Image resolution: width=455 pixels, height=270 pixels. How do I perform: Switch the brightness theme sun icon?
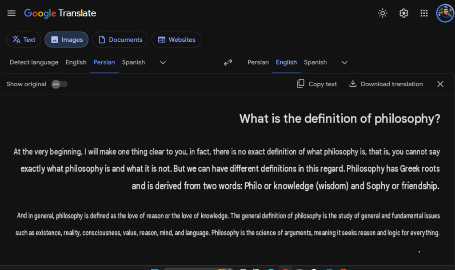pos(383,13)
